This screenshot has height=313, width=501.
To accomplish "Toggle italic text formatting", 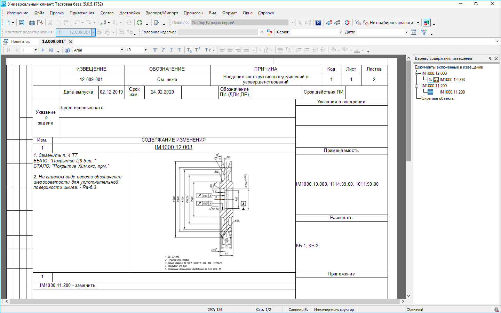I will (x=163, y=50).
